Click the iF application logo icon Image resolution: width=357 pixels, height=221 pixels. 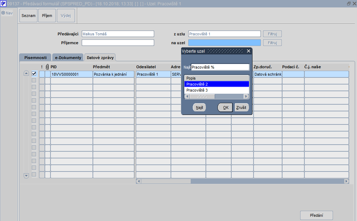pyautogui.click(x=3, y=4)
